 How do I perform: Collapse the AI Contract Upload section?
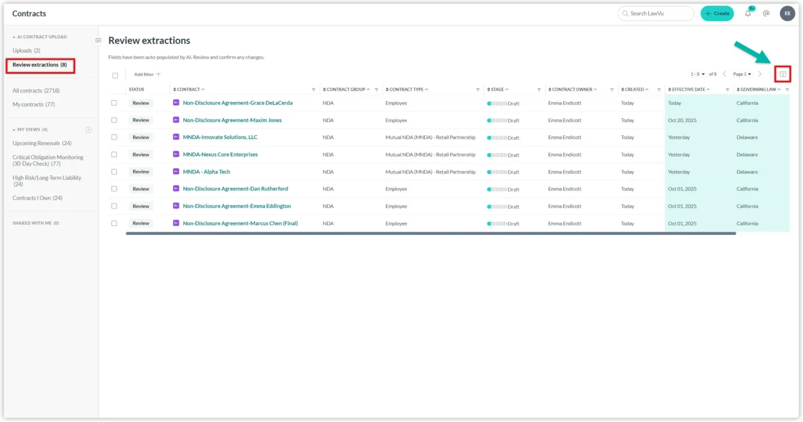[14, 37]
